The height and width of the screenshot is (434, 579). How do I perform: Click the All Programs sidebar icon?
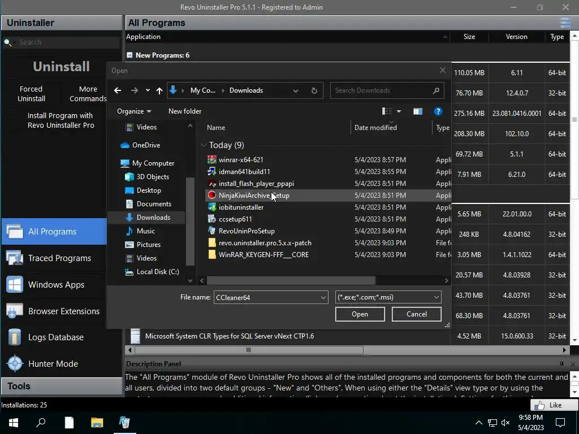pos(15,232)
